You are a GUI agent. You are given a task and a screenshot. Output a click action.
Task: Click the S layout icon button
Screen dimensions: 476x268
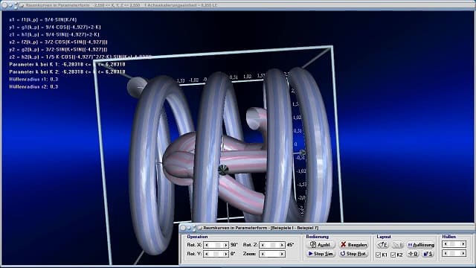(x=428, y=254)
